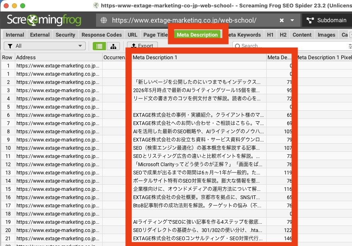Open the Content tab
The image size is (352, 246).
pos(302,35)
